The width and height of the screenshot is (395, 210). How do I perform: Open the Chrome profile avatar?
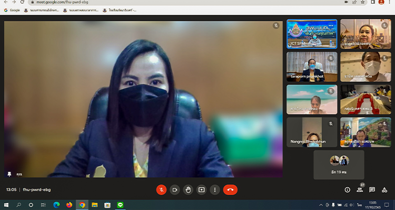coord(381,2)
